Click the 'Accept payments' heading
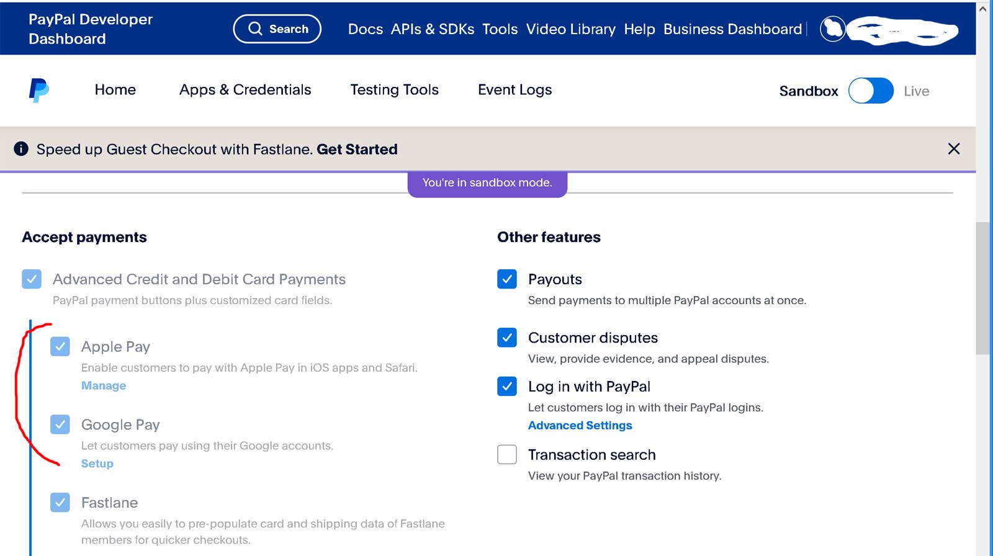The width and height of the screenshot is (993, 556). pyautogui.click(x=84, y=237)
